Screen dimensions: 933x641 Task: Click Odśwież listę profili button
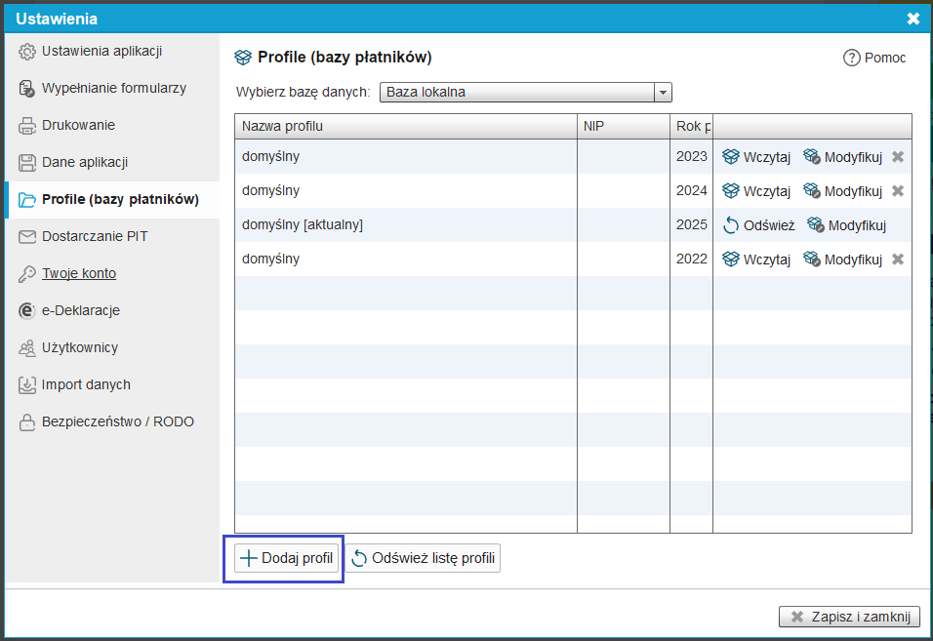[424, 559]
